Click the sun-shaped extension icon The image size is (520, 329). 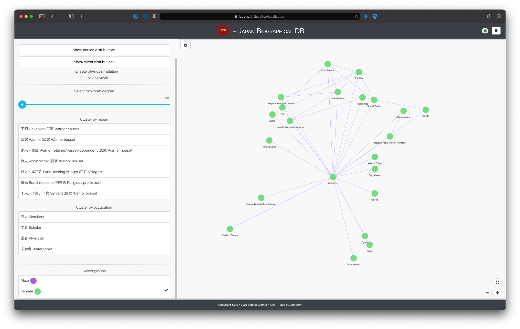point(365,16)
